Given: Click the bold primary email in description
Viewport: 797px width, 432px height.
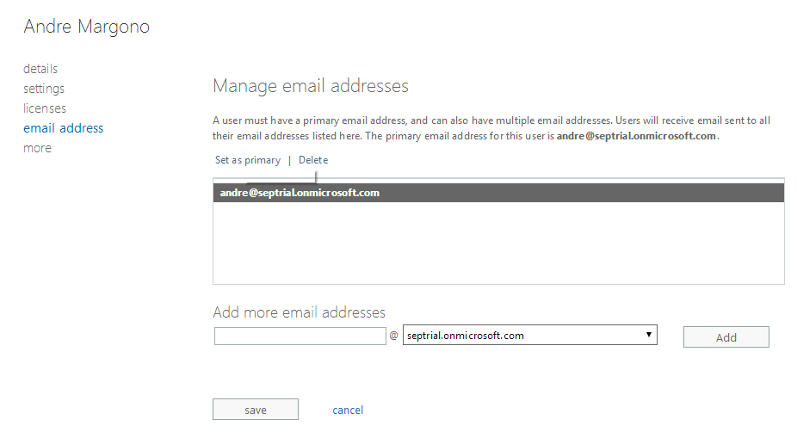Looking at the screenshot, I should (x=636, y=137).
